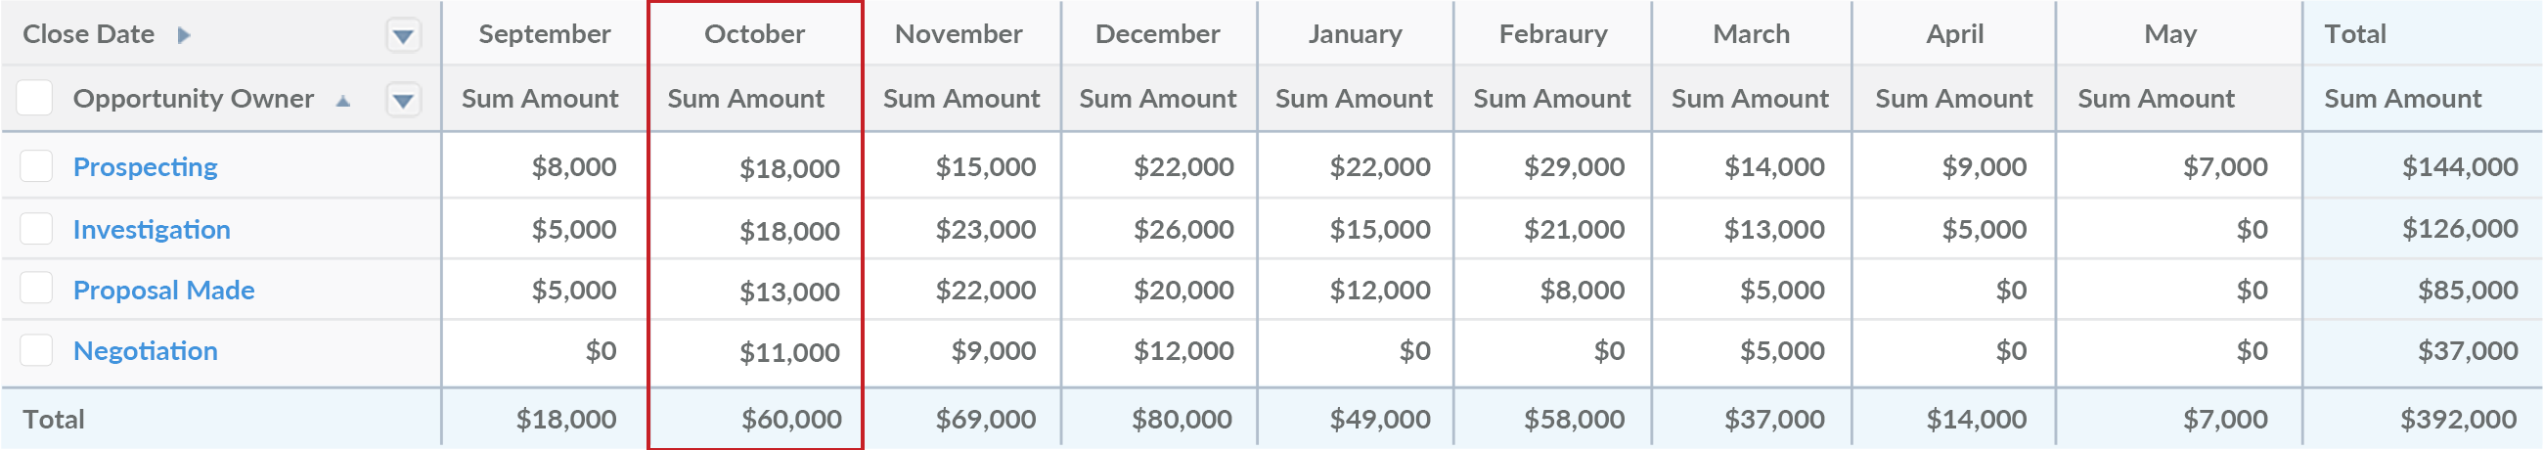Click the September column header
The width and height of the screenshot is (2543, 450).
click(x=544, y=34)
